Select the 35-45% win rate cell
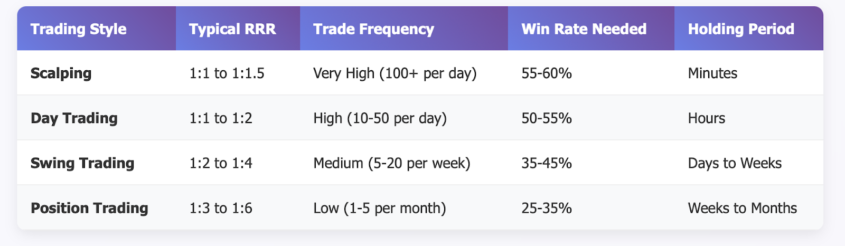The width and height of the screenshot is (845, 246). (x=547, y=163)
